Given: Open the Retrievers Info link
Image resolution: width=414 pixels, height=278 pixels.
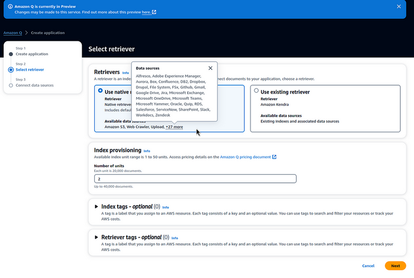Looking at the screenshot, I should click(126, 73).
